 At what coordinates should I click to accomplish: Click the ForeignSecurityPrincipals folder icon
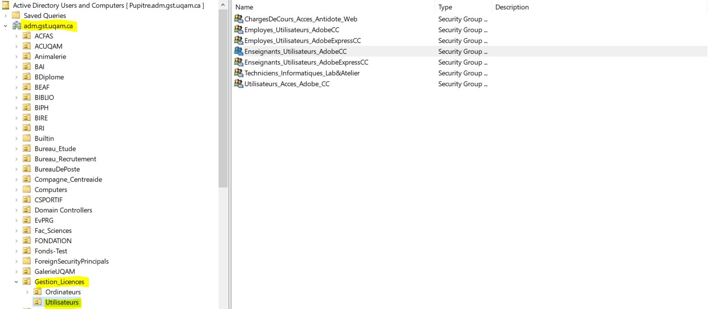point(27,261)
